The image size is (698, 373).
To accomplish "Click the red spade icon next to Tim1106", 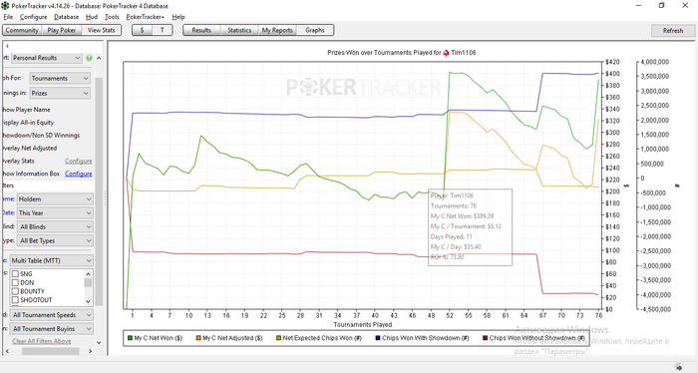I will click(x=446, y=53).
